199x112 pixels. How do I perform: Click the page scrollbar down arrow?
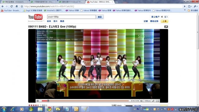[x=198, y=105]
